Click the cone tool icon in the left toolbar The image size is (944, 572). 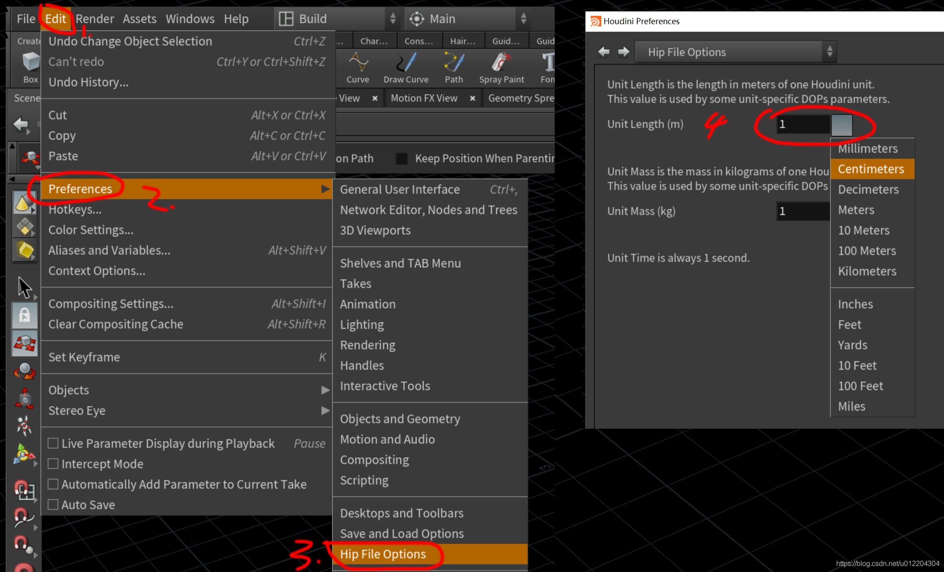[24, 203]
